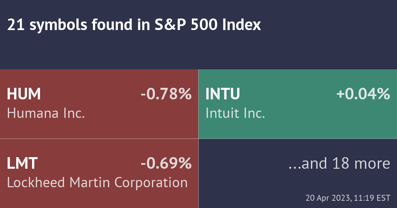Click the -0.78% change value
Viewport: 397px width, 208px height.
point(166,94)
